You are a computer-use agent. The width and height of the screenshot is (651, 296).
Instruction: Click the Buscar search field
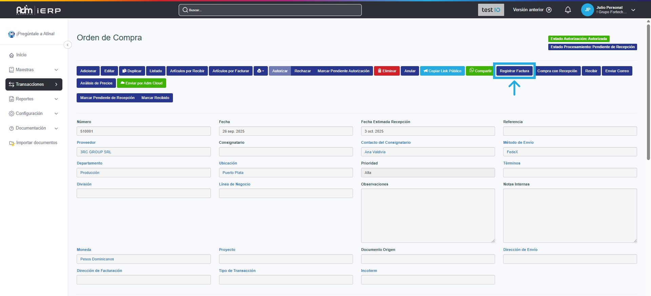(270, 10)
